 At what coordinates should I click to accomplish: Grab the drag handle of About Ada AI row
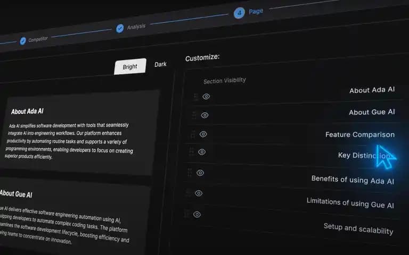pyautogui.click(x=196, y=97)
